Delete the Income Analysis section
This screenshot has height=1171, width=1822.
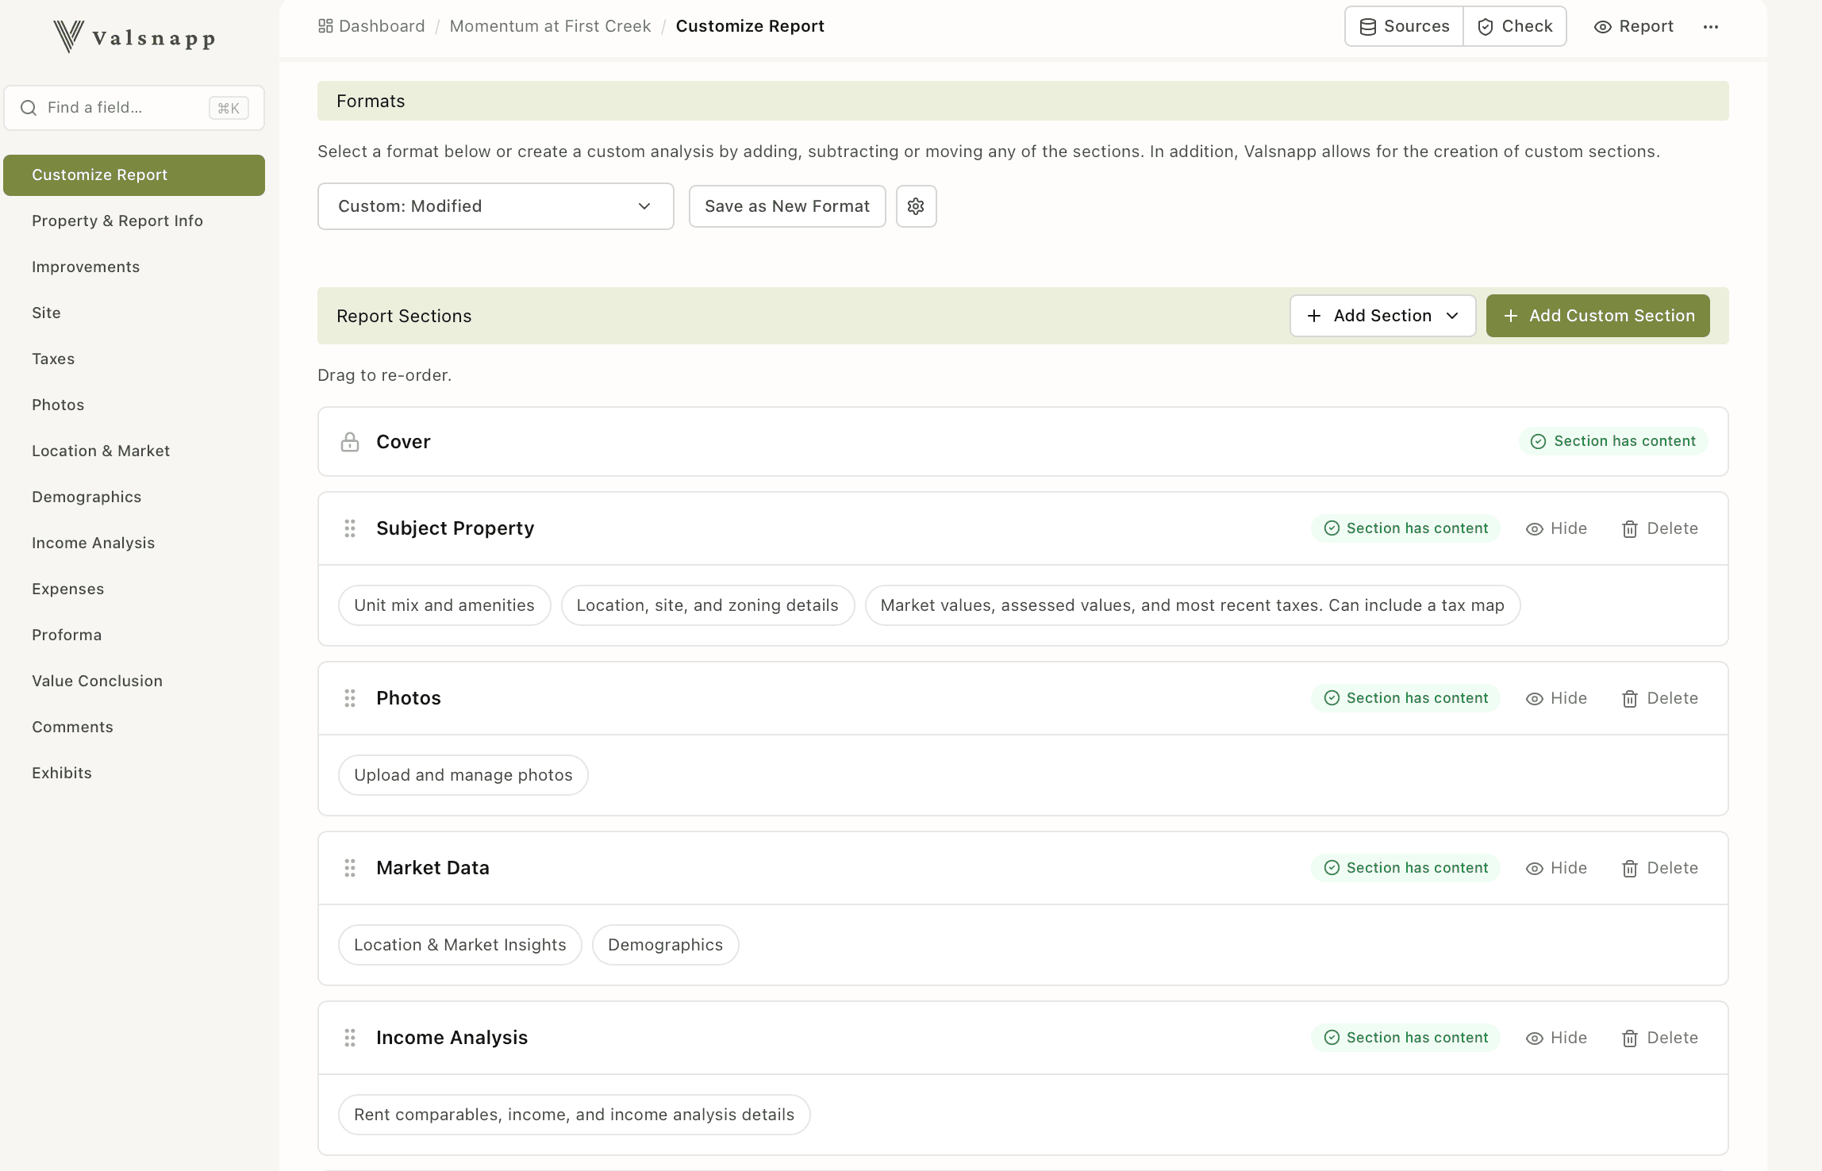tap(1660, 1038)
